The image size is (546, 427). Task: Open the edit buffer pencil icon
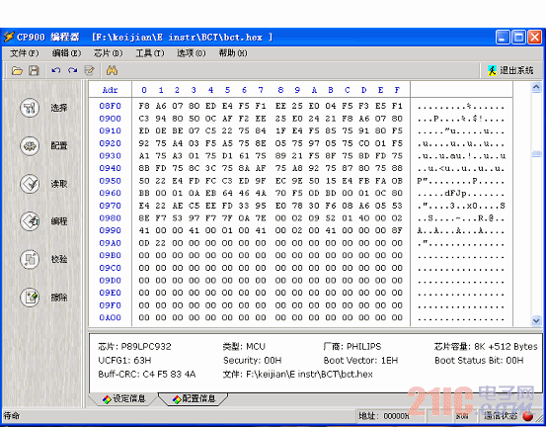click(90, 71)
